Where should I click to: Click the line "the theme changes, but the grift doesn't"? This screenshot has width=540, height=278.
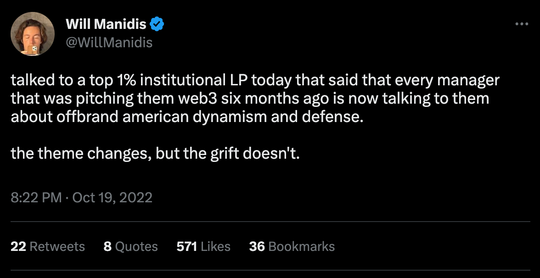click(155, 153)
